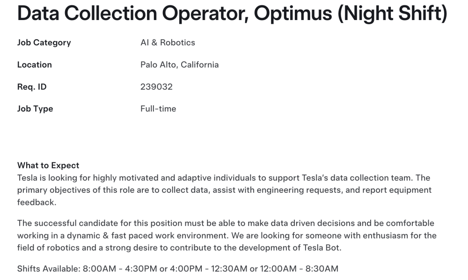468x280 pixels.
Task: Click the 12:00AM - 8:30AM shift text
Action: pos(300,269)
